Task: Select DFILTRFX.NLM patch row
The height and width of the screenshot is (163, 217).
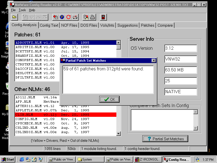Action: 37,77
